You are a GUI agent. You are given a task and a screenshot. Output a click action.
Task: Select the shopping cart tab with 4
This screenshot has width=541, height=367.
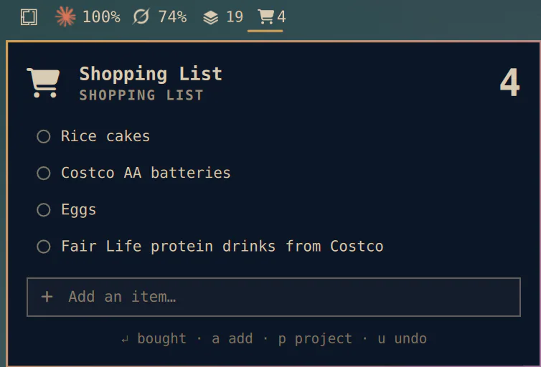click(271, 16)
